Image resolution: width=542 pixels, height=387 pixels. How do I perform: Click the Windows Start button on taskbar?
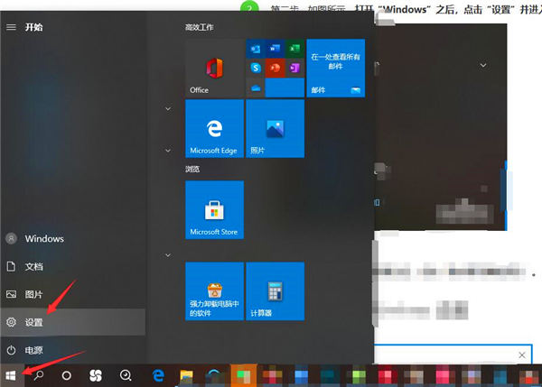pyautogui.click(x=12, y=374)
